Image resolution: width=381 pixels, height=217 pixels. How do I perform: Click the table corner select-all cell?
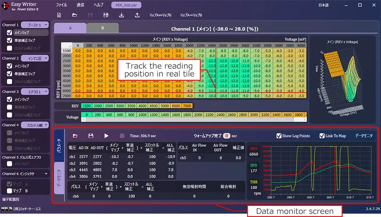[67, 45]
